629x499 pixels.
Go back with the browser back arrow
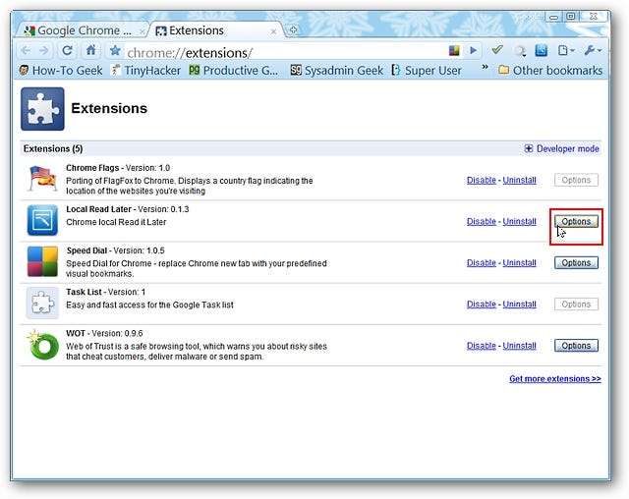click(x=27, y=50)
